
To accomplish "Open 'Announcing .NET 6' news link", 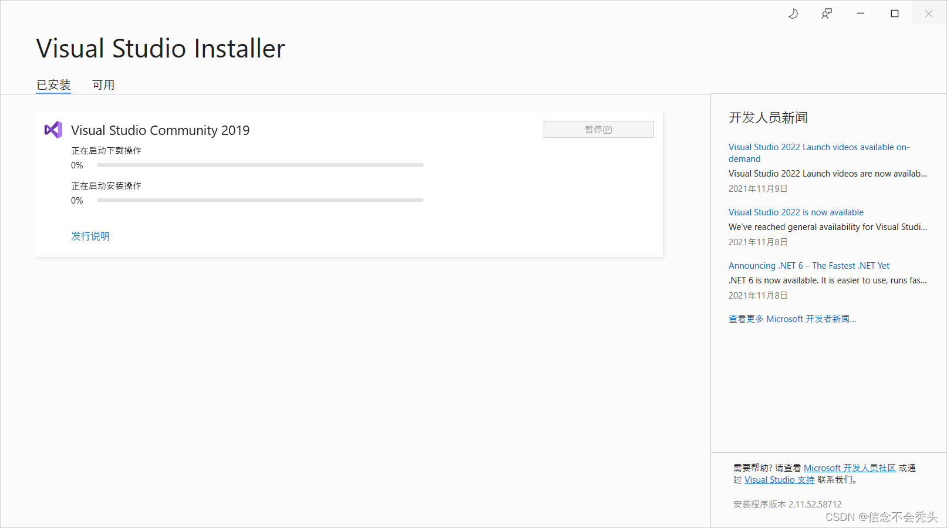I will 809,266.
